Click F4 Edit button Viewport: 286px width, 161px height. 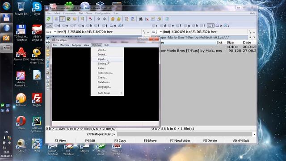pos(90,140)
